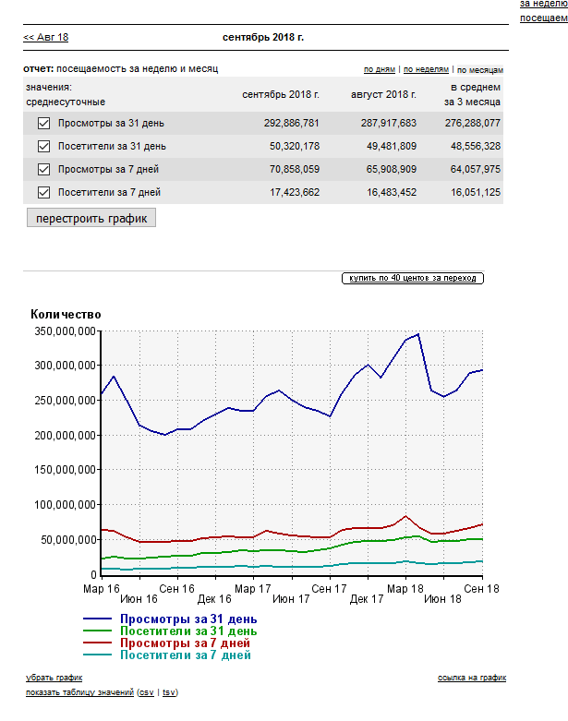
Task: Click the green 'Посетители за 31 день' legend entry
Action: (x=187, y=631)
